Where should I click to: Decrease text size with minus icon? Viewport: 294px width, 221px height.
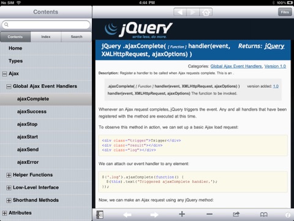coord(209,214)
